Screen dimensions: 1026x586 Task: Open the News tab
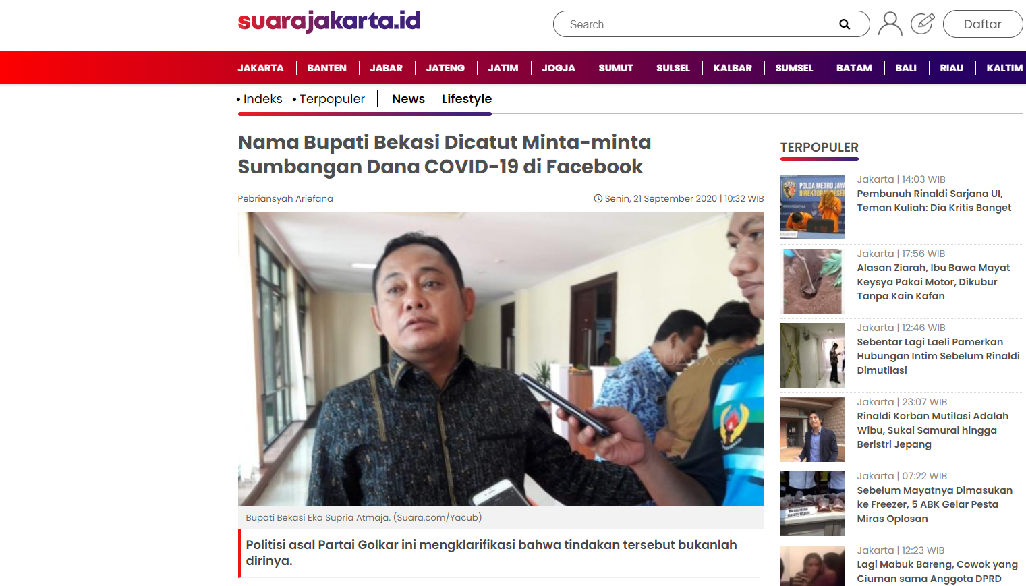click(408, 99)
